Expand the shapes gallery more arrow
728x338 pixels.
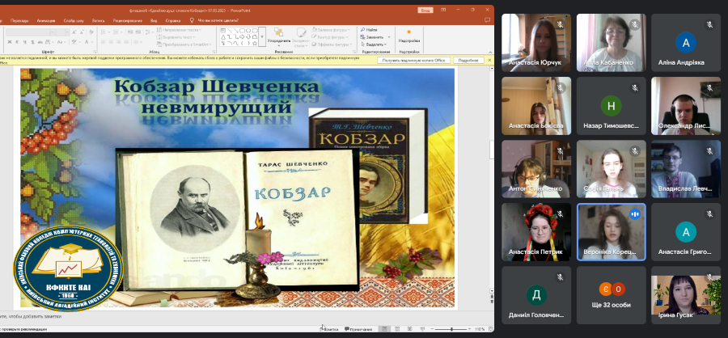[262, 36]
